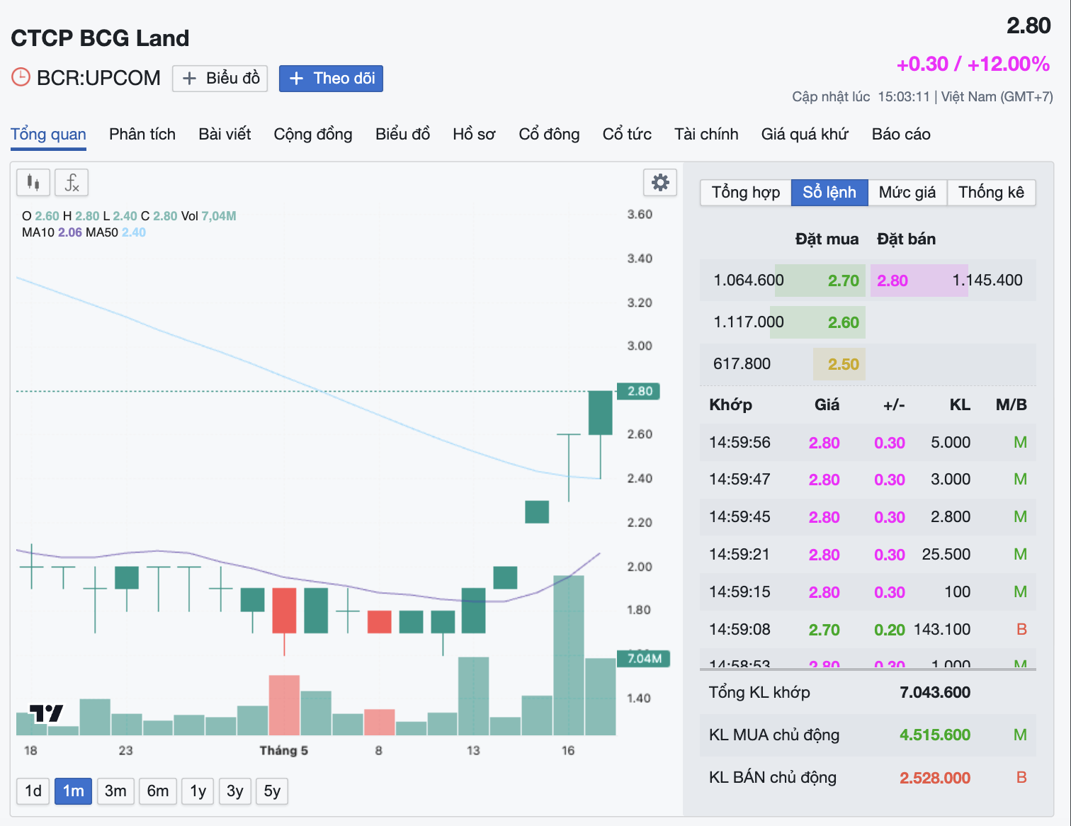Set chart range to 3m

115,791
